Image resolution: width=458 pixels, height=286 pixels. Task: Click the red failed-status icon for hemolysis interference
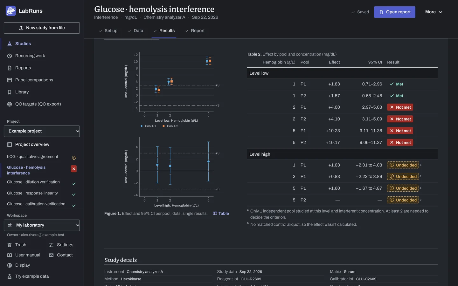(x=74, y=169)
